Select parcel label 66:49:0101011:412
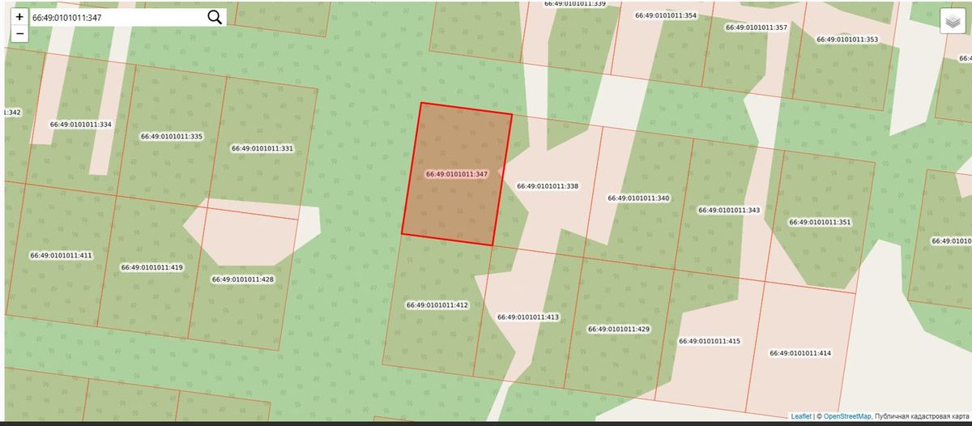The height and width of the screenshot is (426, 972). [x=437, y=305]
